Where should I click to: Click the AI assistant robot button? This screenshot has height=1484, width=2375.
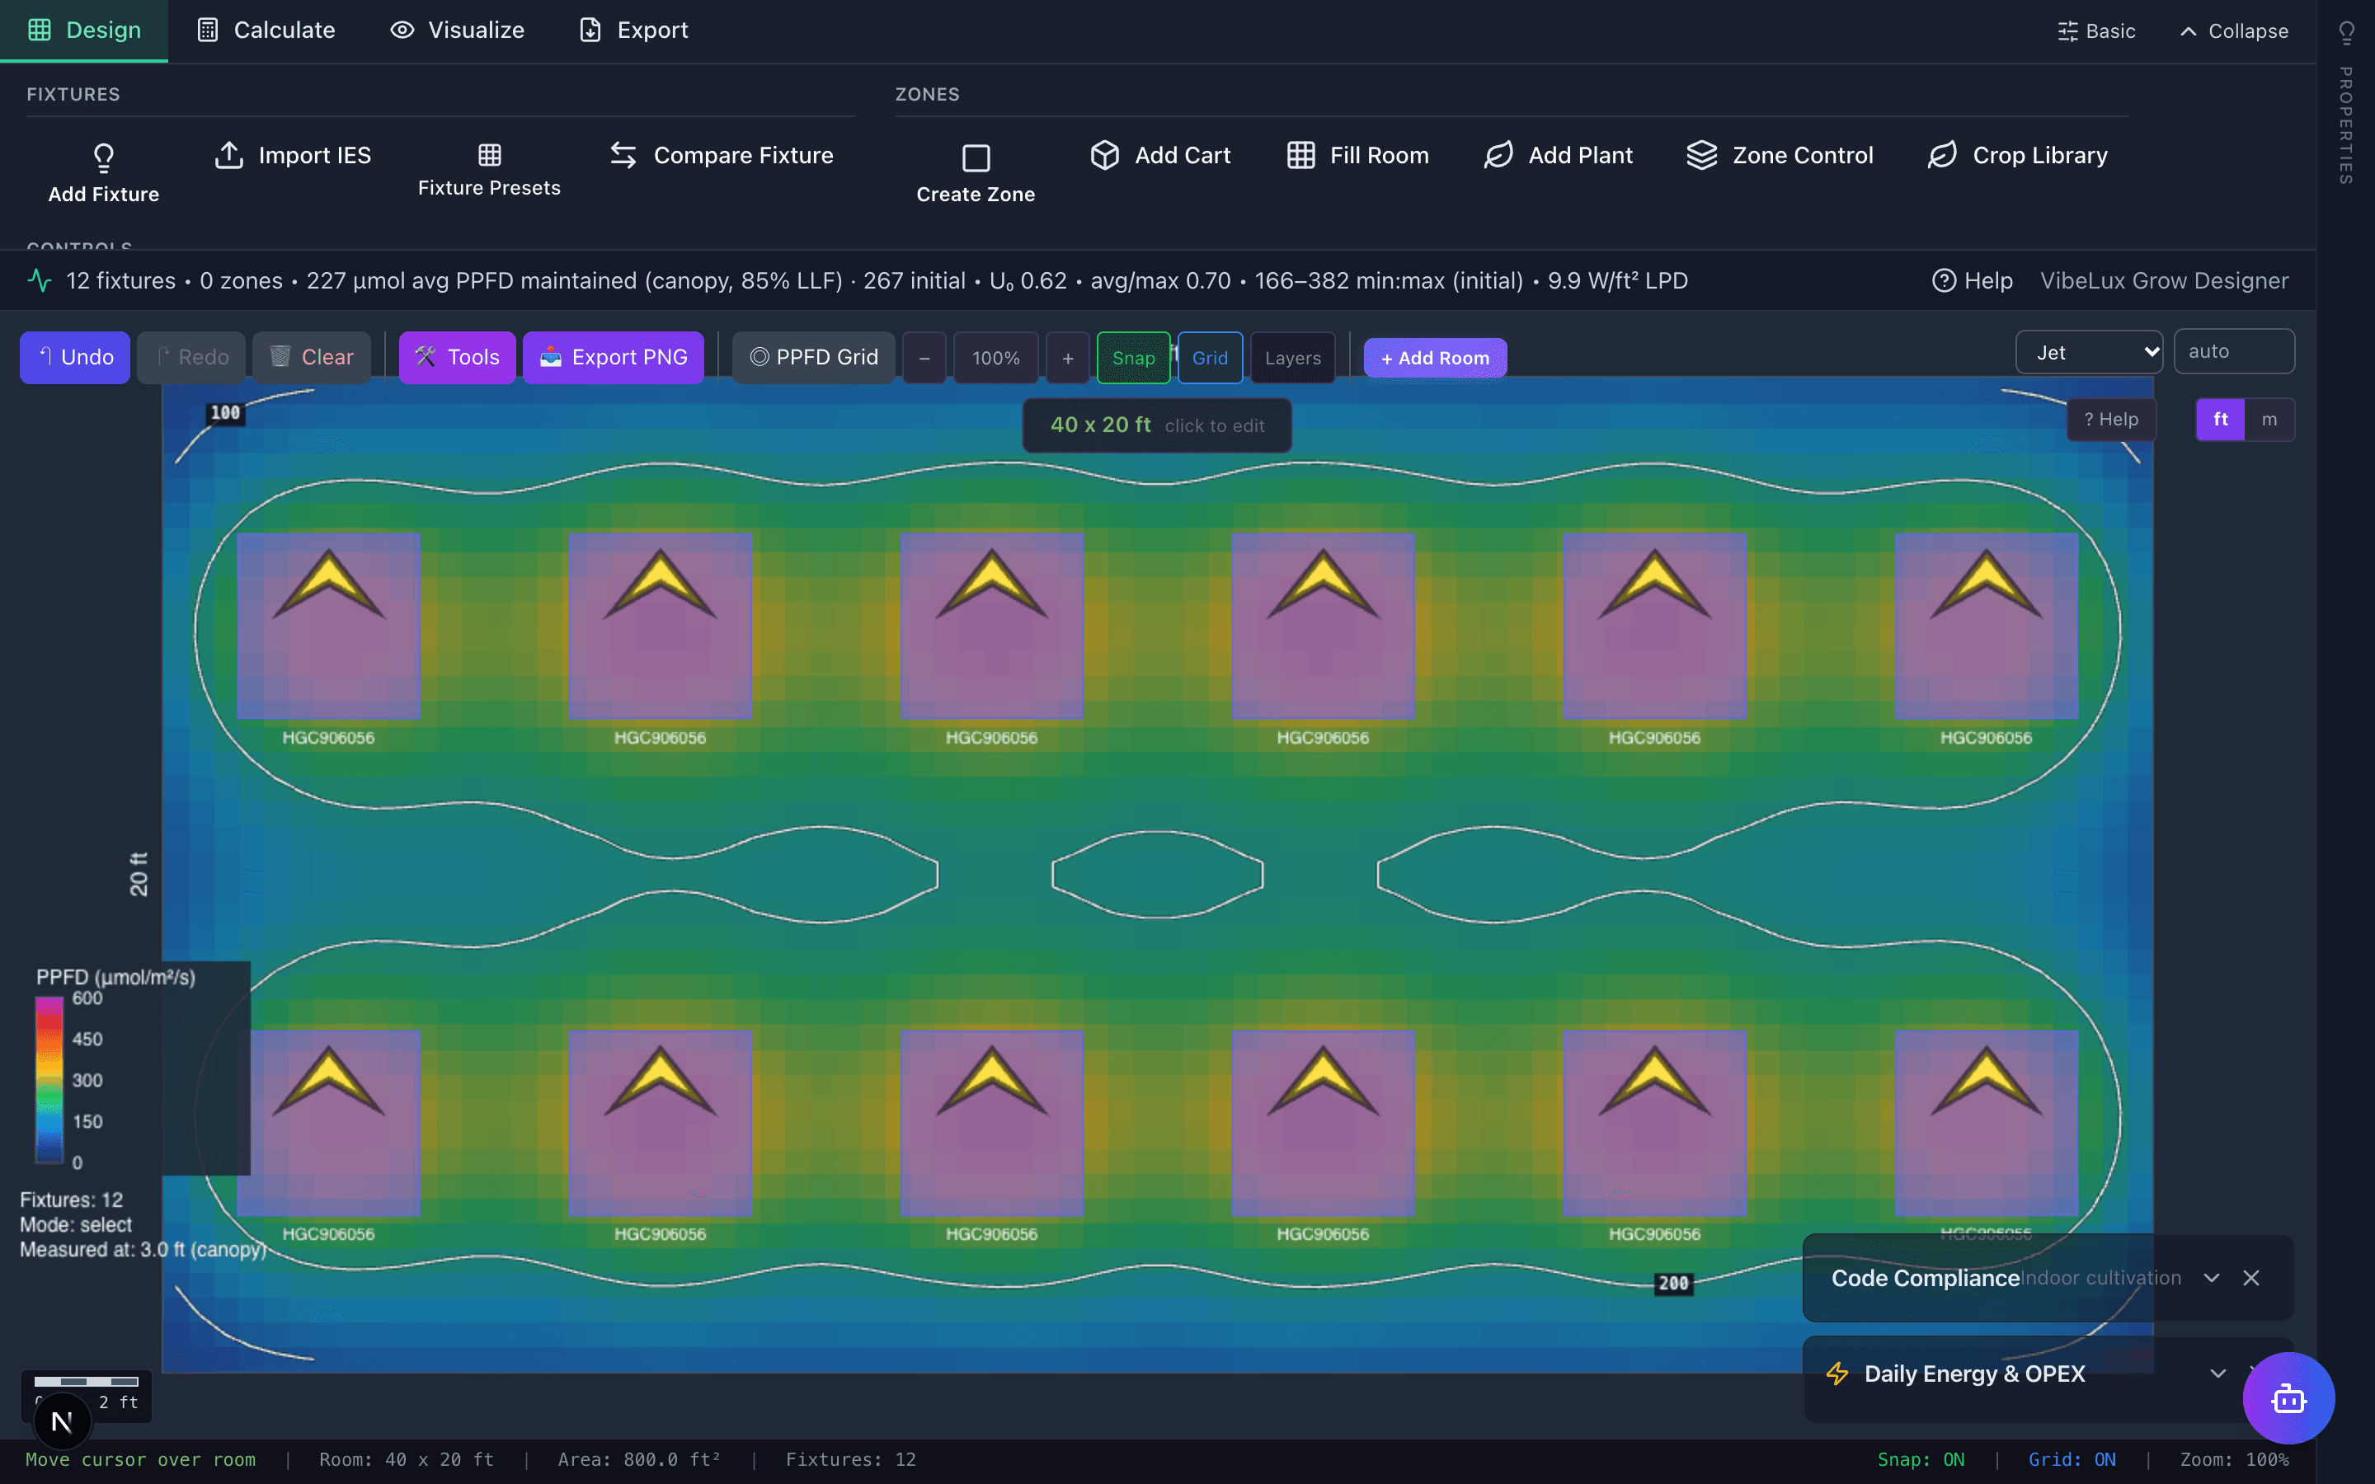(2288, 1397)
